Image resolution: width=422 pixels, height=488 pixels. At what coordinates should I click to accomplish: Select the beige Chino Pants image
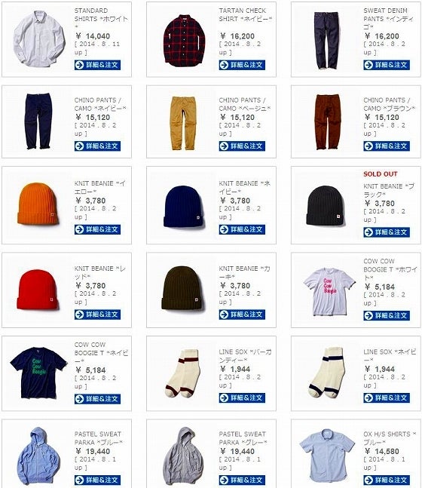pyautogui.click(x=184, y=123)
